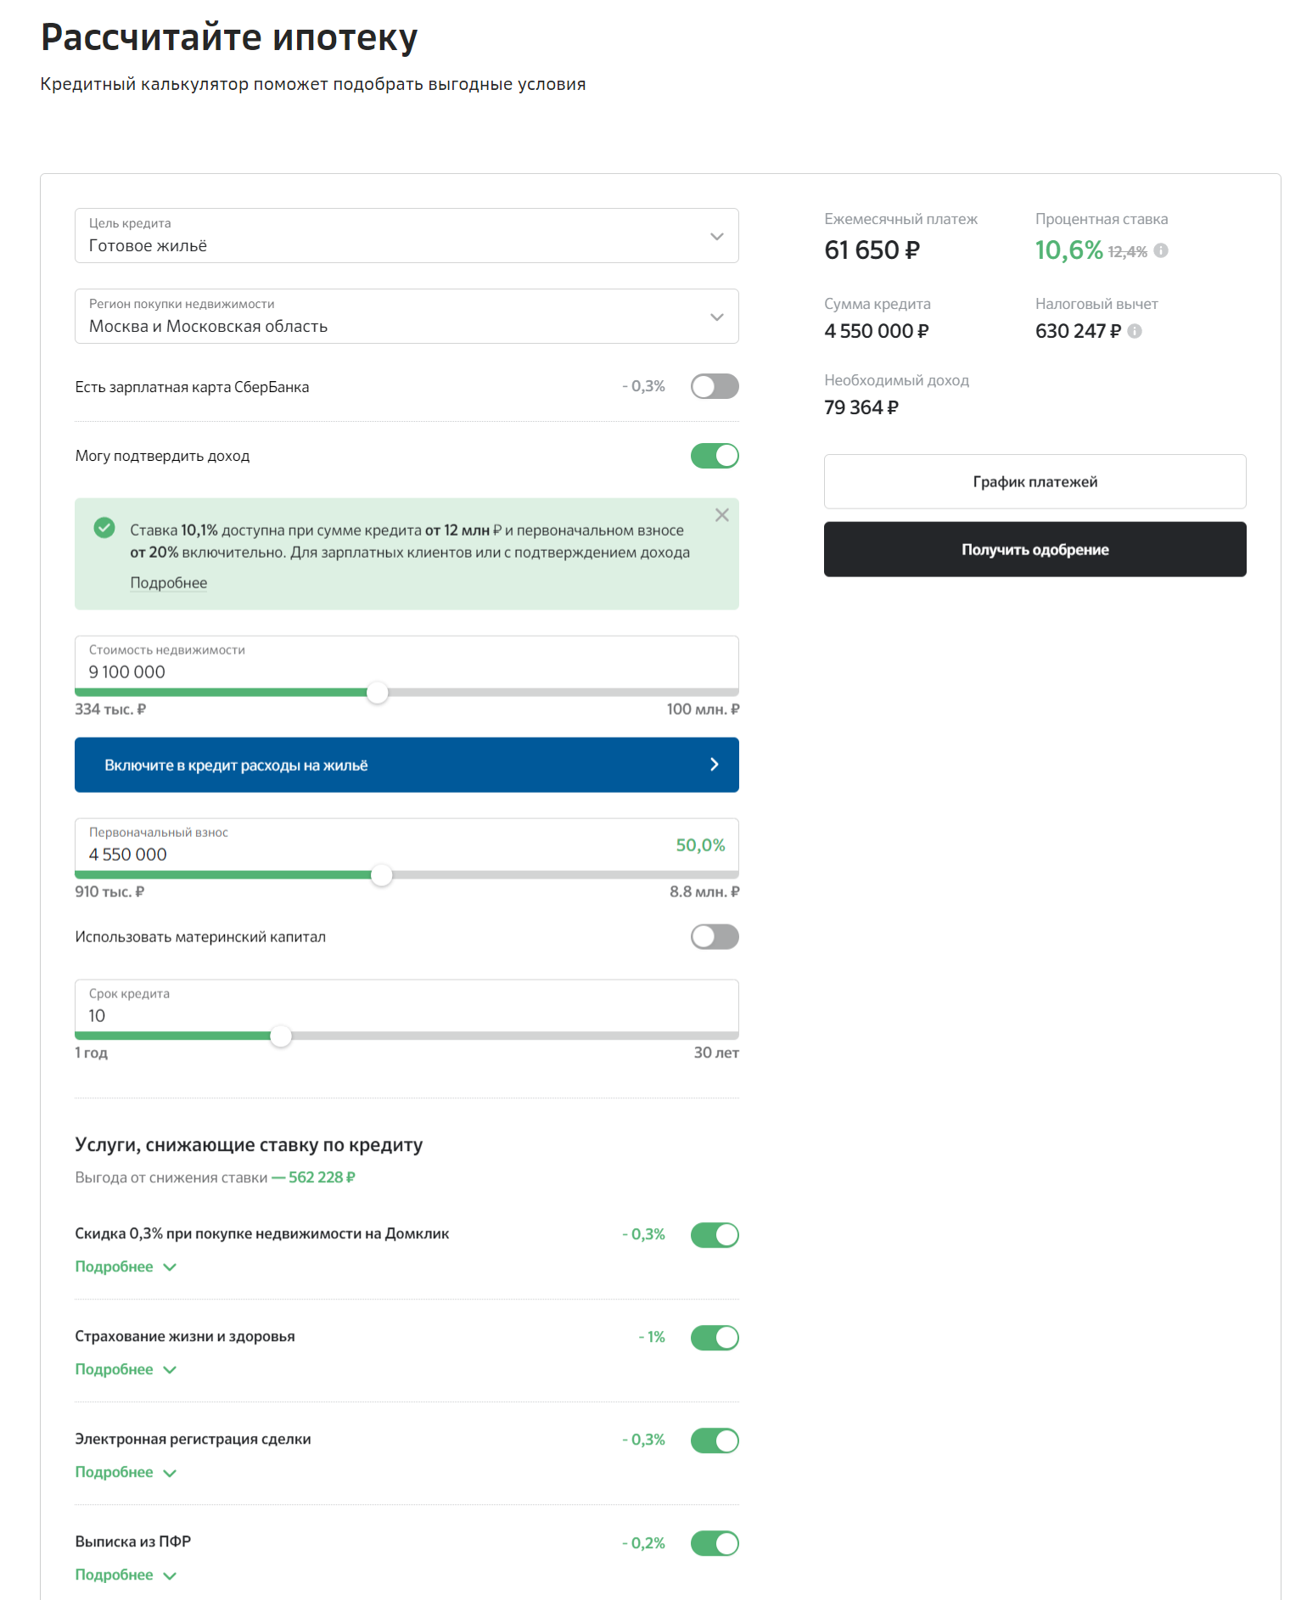Close the 10,1% rate notice banner
1301x1600 pixels.
tap(722, 515)
